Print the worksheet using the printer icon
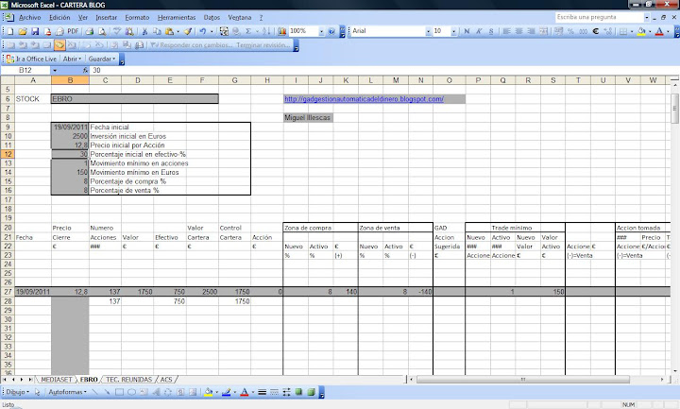This screenshot has width=680, height=409. [90, 31]
